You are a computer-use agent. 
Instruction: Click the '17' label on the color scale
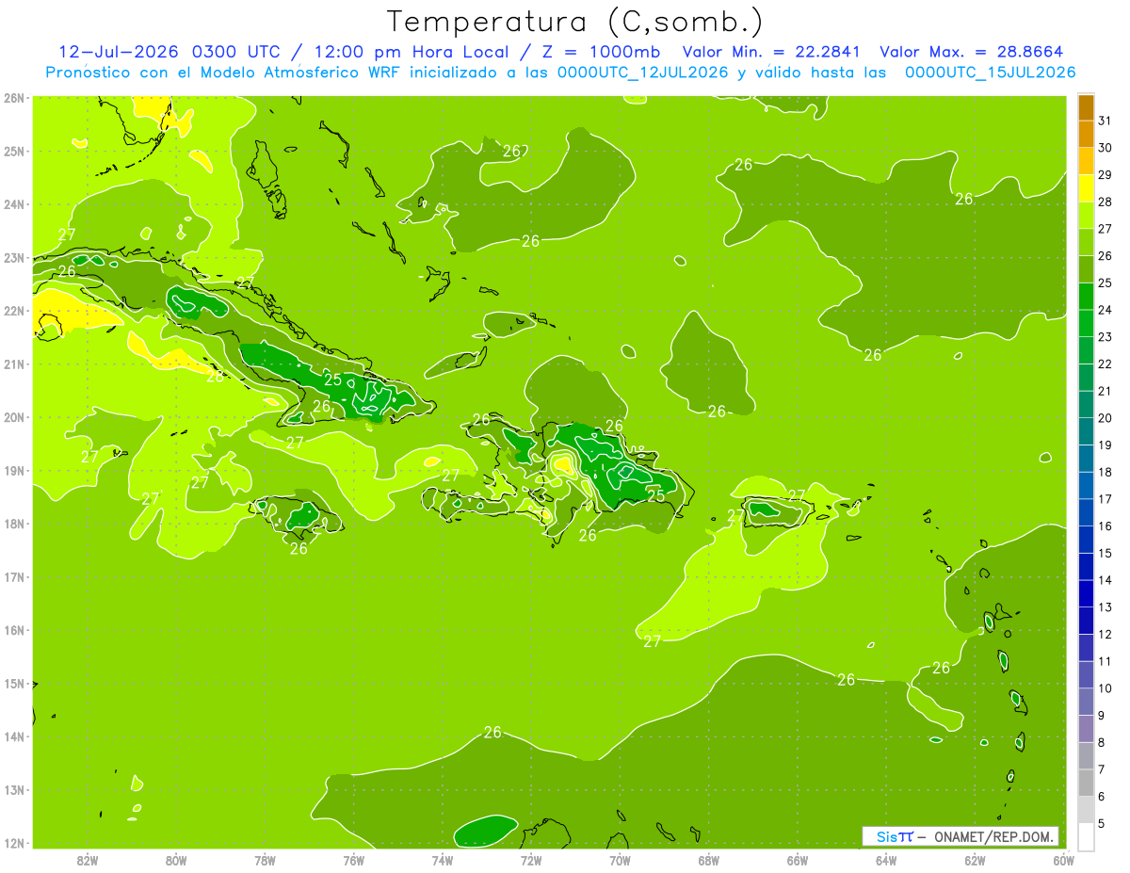(1106, 499)
